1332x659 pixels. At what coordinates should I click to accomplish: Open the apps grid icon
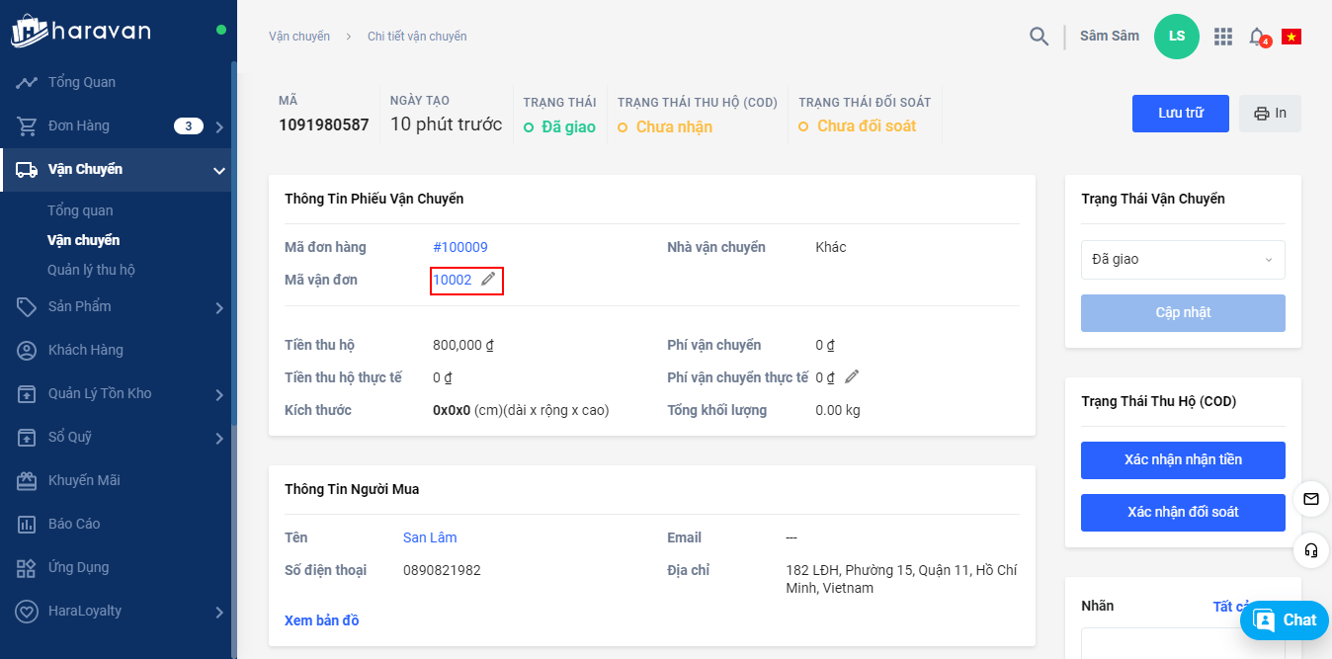click(1223, 37)
